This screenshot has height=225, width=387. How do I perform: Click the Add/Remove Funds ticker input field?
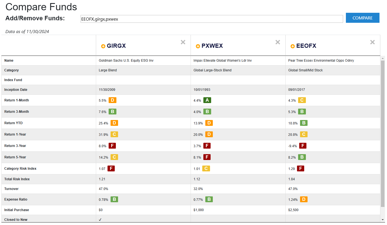pos(212,19)
